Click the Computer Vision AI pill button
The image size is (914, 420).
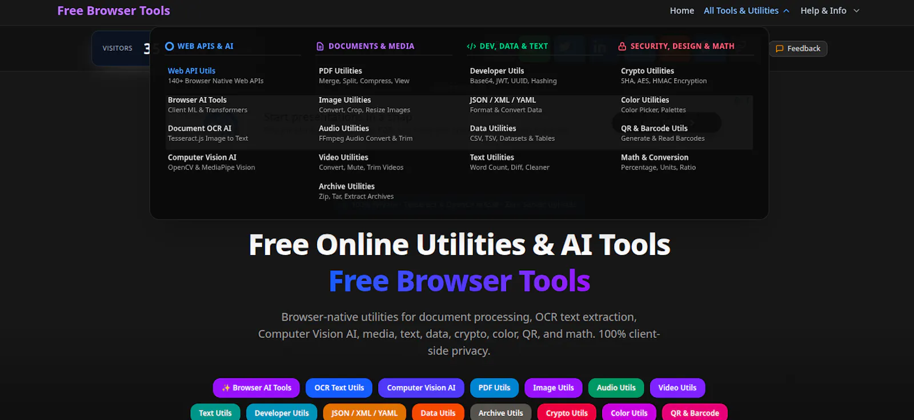[421, 388]
